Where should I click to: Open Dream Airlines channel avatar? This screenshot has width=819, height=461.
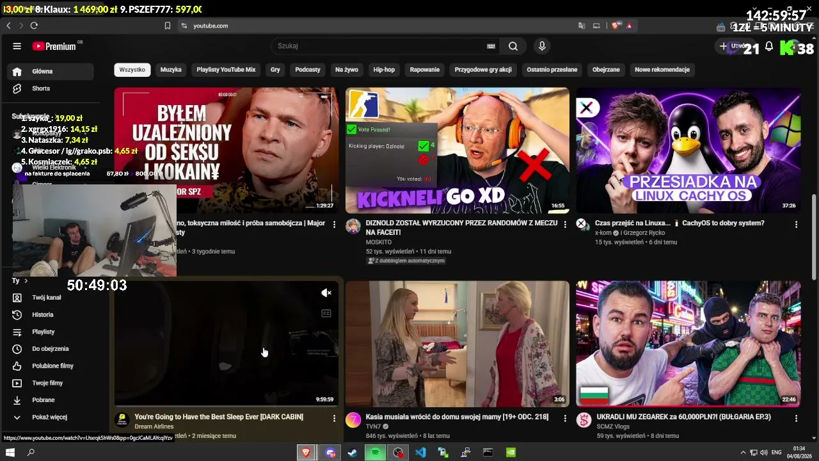pos(122,420)
